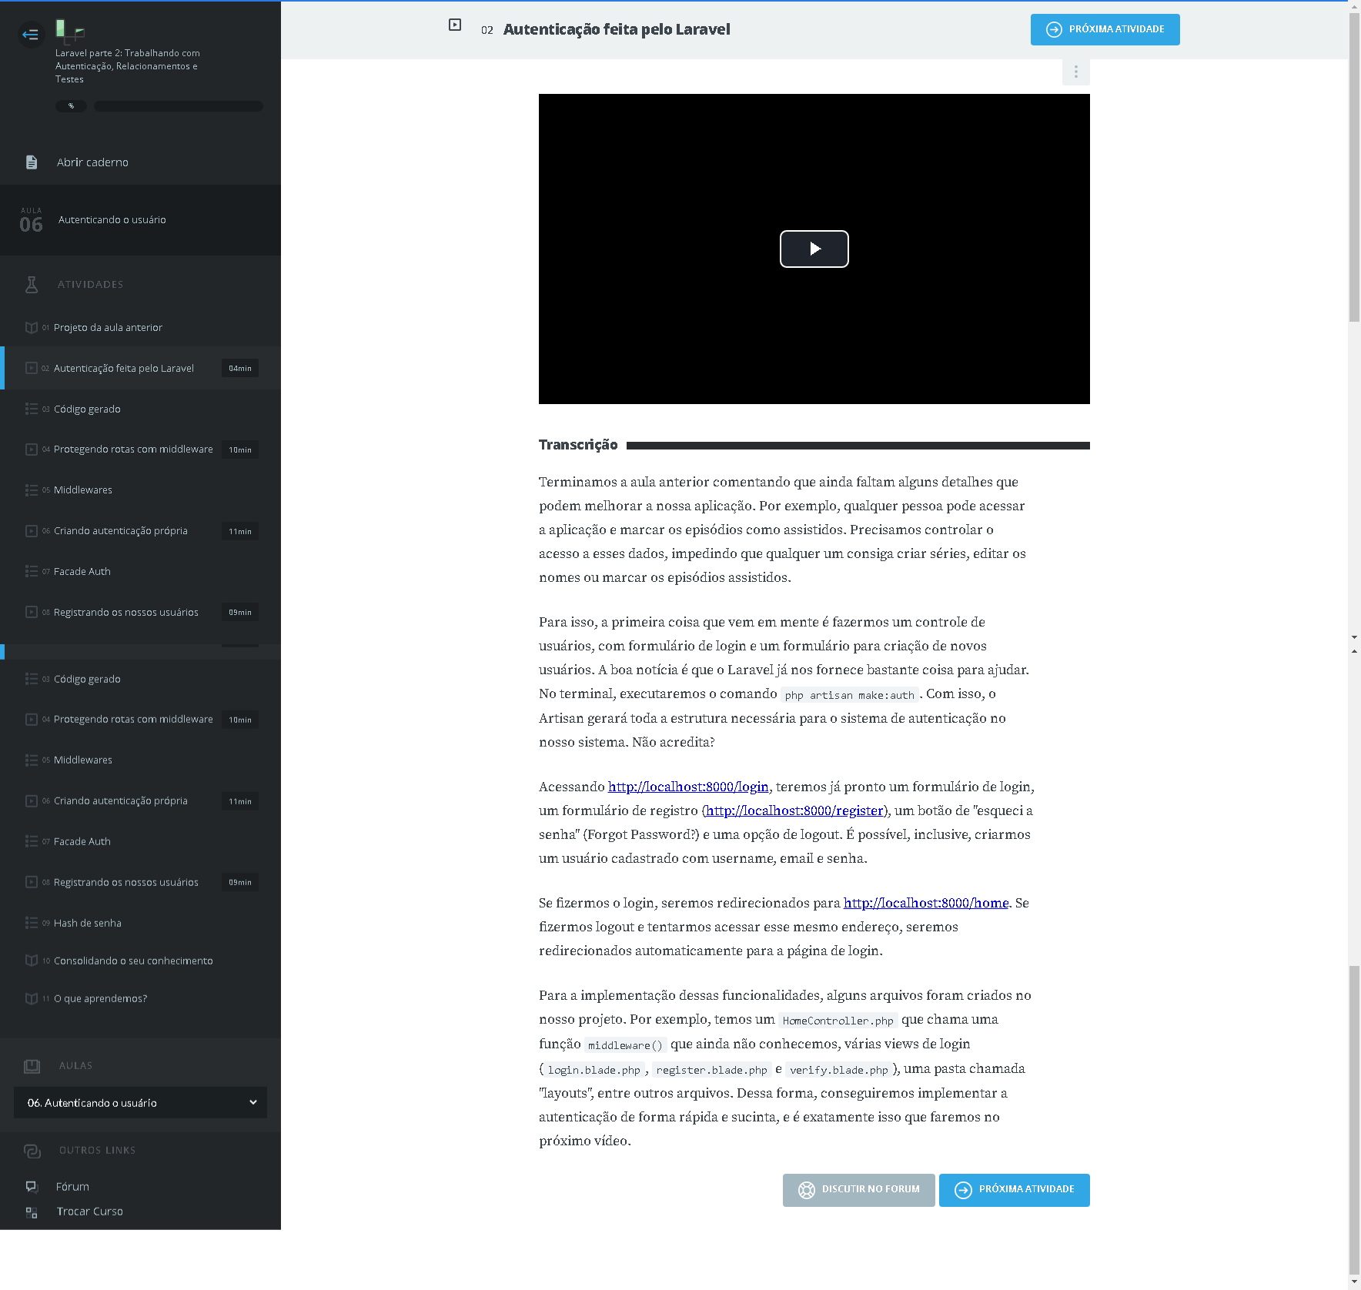Open 'Projeto da aula anterior' activity
1361x1290 pixels.
[x=108, y=328]
